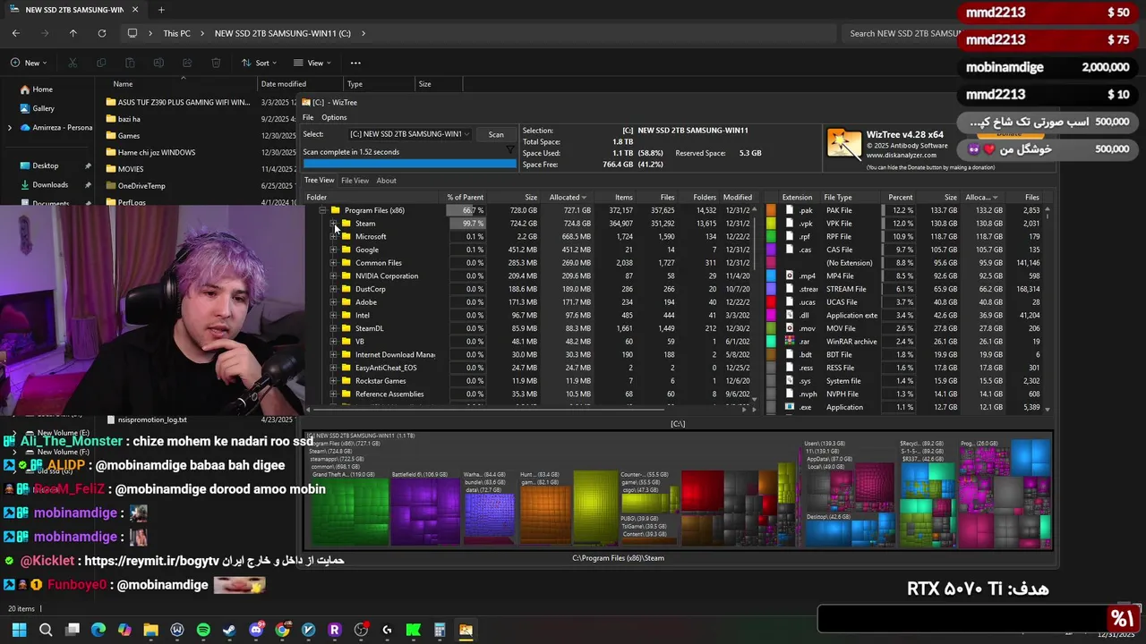Sort tree by % of Parent column
Screen dimensions: 1146x644
[465, 197]
